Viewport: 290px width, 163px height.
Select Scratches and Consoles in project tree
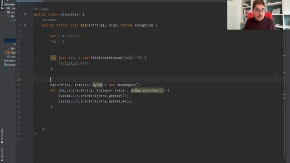pos(10,65)
